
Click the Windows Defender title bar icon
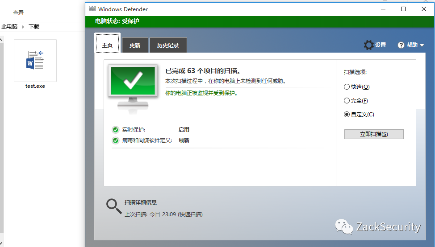(92, 8)
